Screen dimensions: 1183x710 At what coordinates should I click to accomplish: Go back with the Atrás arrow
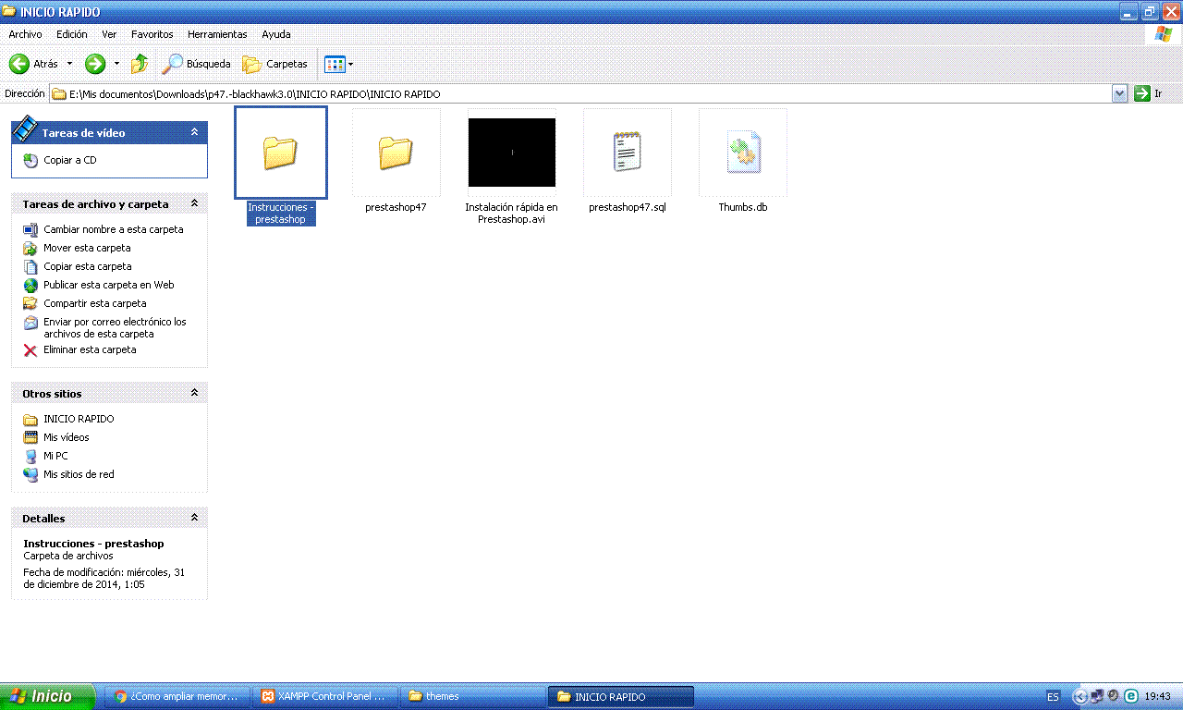tap(20, 64)
